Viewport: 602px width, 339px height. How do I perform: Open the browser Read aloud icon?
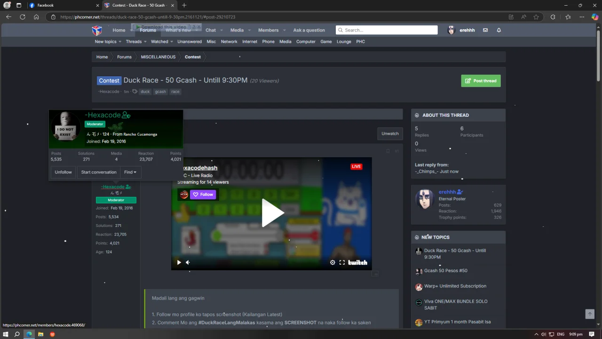tap(523, 17)
